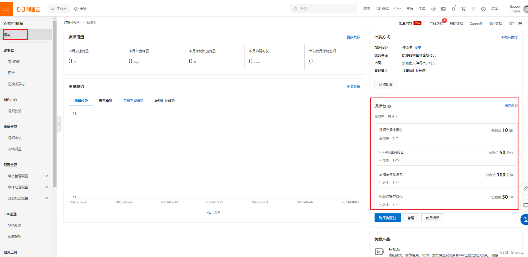Screen dimensions: 528x257
Task: Select the 流量趋势 tab
Action: point(81,101)
